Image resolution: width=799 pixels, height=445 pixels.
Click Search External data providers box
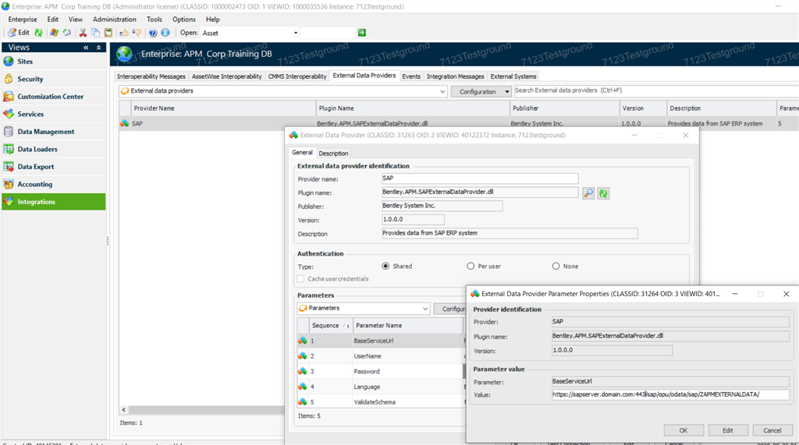(656, 90)
